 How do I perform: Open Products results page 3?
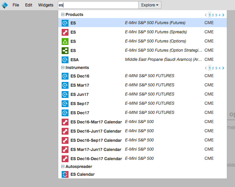tap(216, 15)
